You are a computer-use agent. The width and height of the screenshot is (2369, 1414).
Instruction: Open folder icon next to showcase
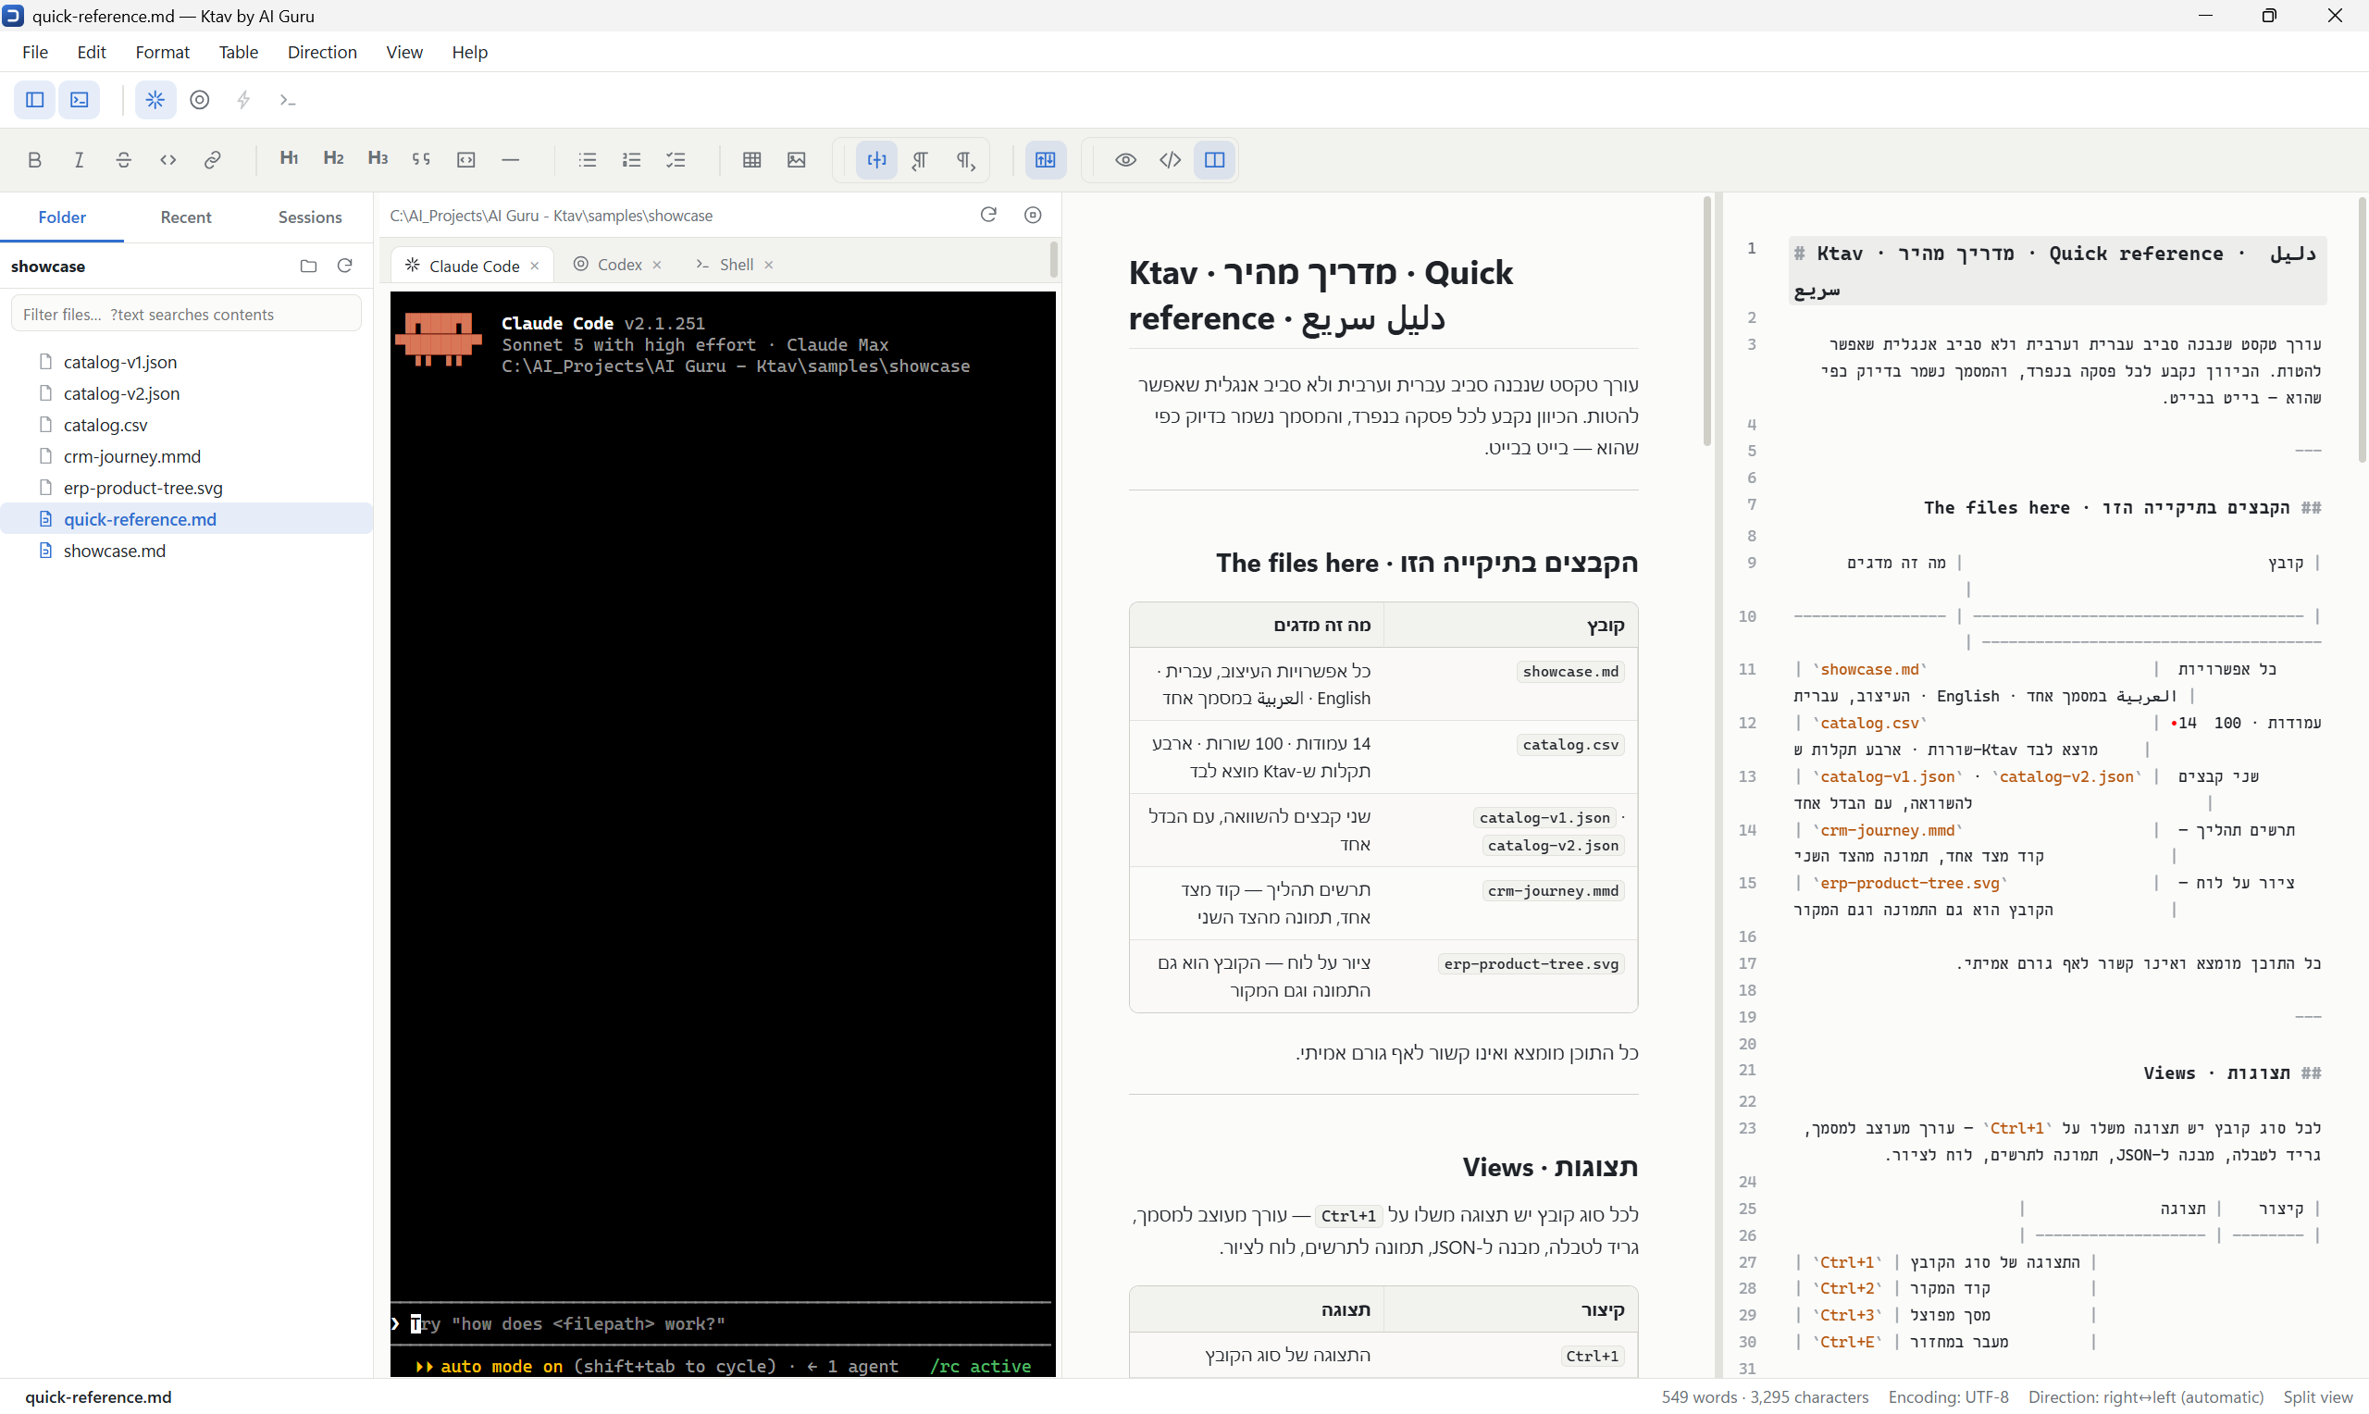pos(309,266)
